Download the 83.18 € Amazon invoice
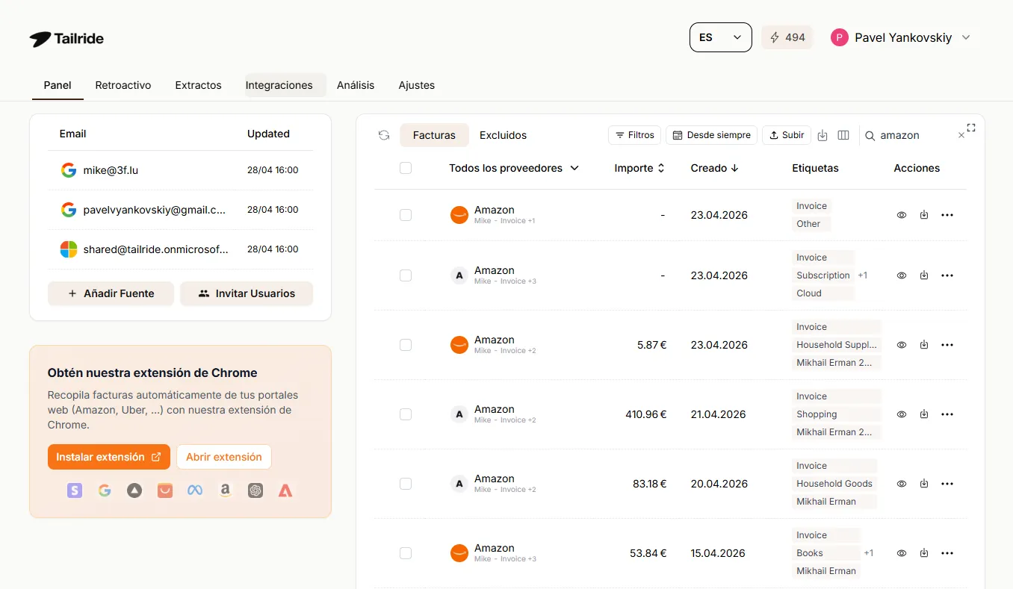Screen dimensions: 1013x589 pyautogui.click(x=924, y=484)
